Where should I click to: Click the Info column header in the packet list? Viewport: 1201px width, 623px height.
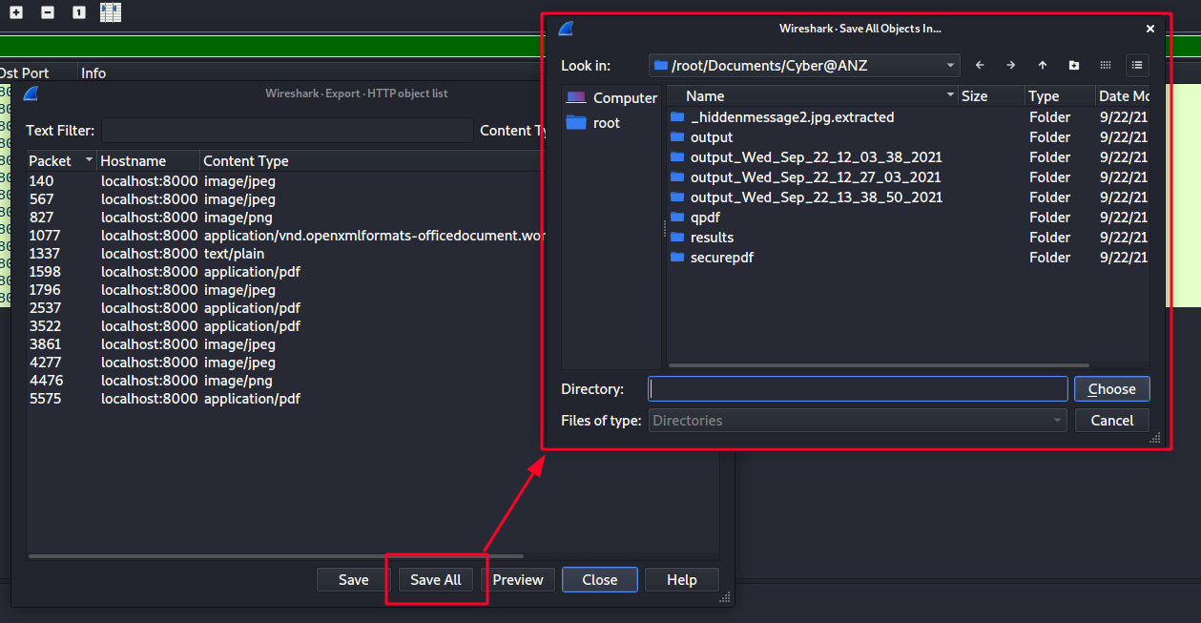tap(93, 73)
